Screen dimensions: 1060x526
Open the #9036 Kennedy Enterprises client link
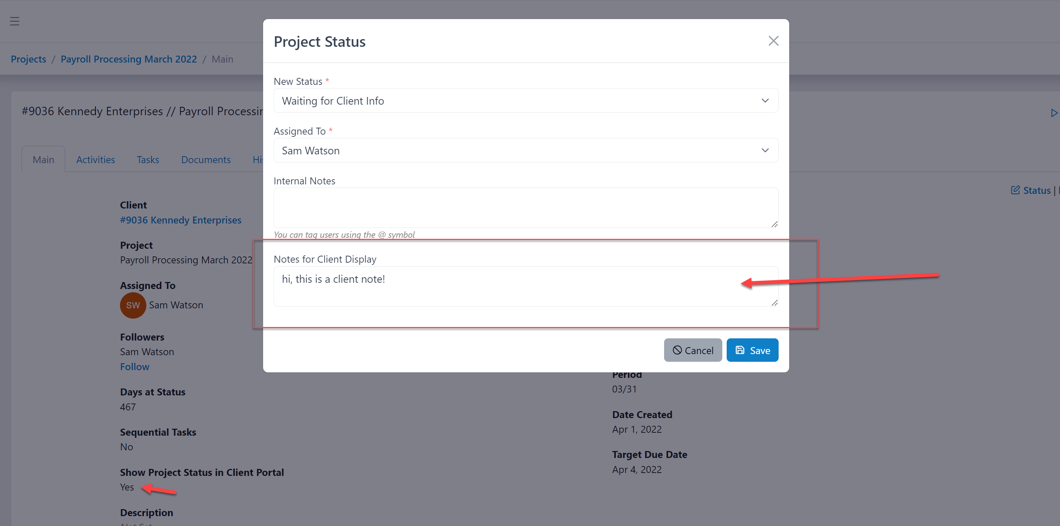[181, 220]
